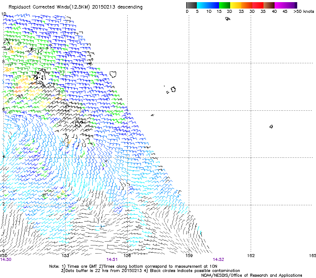Click the latitude axis label '8'
The width and height of the screenshot is (316, 278).
(3, 62)
